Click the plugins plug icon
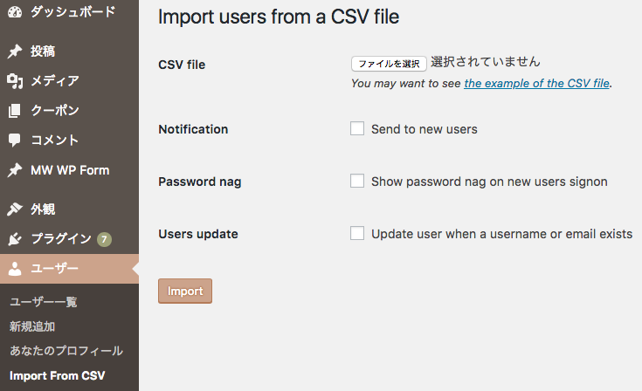The image size is (642, 391). tap(15, 239)
